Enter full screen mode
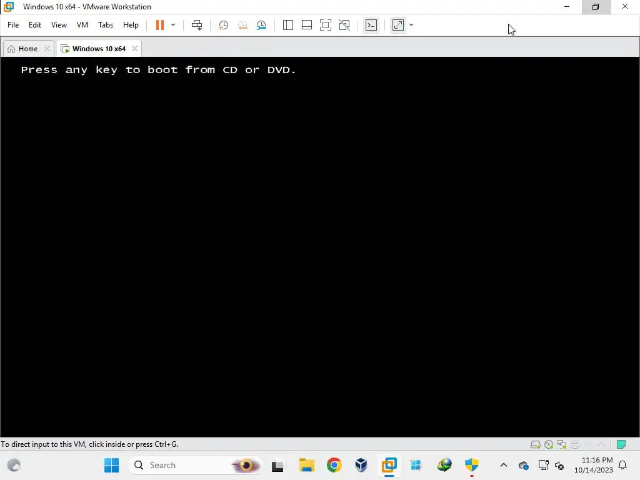 point(325,25)
